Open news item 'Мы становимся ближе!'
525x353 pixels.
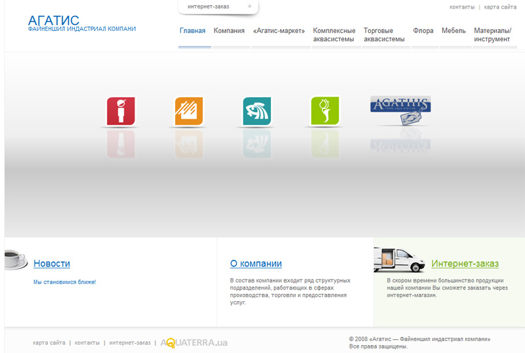[x=64, y=282]
